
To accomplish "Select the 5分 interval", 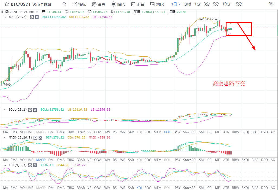I will pyautogui.click(x=216, y=4).
